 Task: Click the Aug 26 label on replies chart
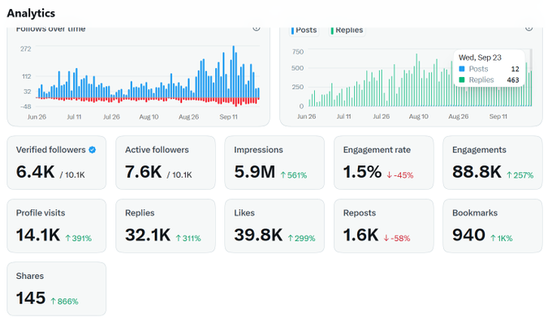[x=459, y=117]
